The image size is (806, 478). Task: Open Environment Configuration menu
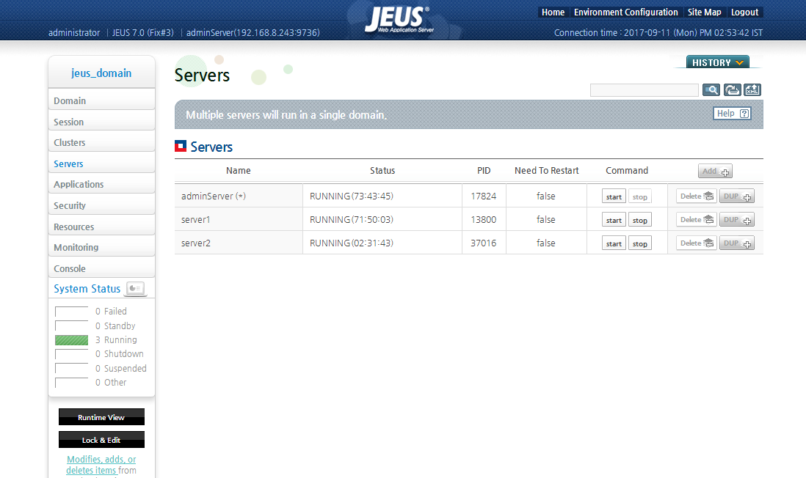coord(625,12)
